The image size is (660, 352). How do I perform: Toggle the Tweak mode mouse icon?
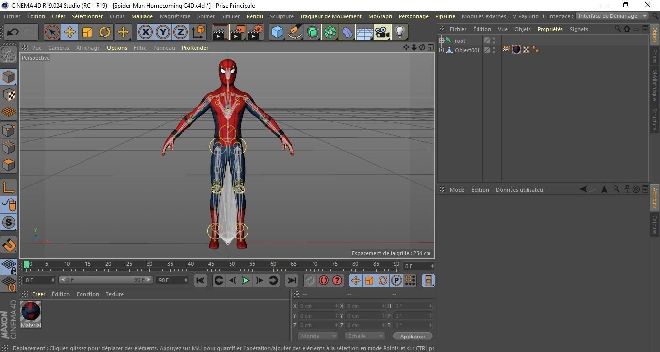(x=9, y=204)
